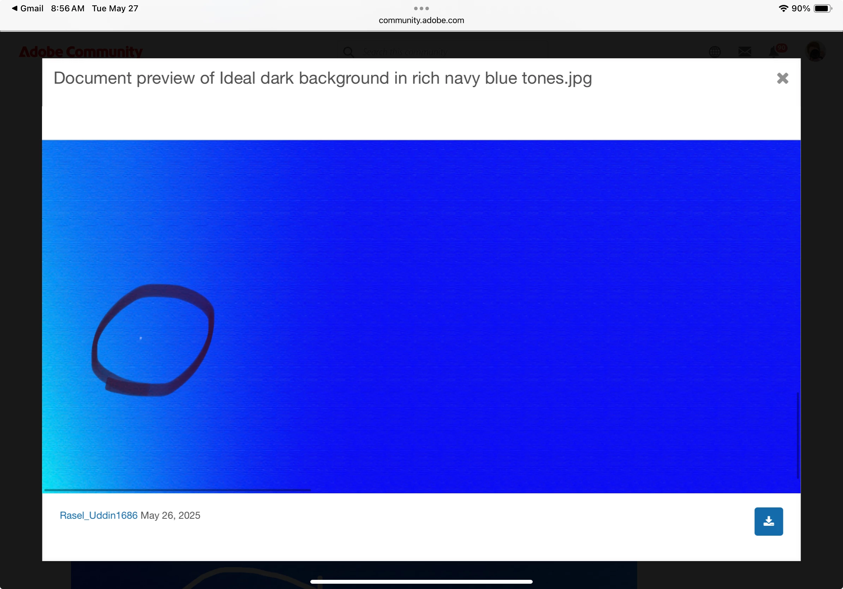843x589 pixels.
Task: Tap the Back to Gmail arrow
Action: tap(15, 8)
